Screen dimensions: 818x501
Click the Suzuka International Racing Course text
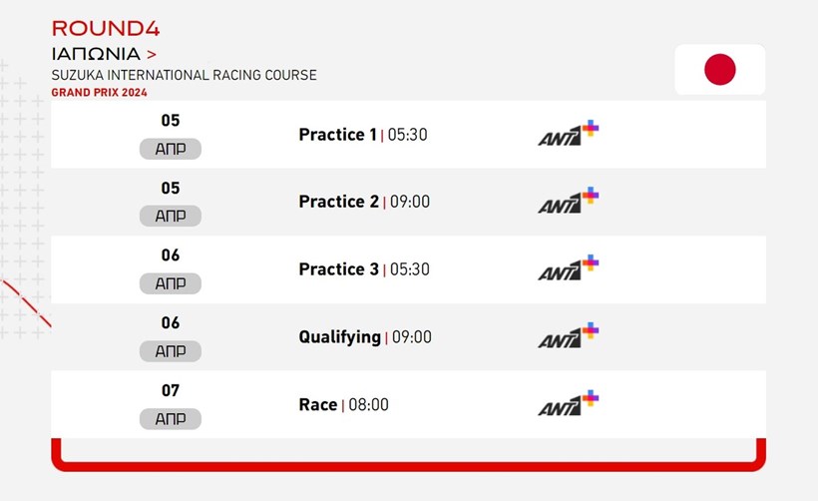point(185,75)
